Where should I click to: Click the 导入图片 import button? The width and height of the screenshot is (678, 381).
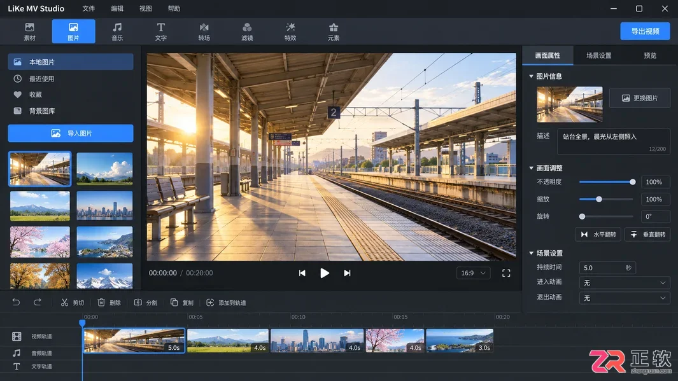[71, 134]
